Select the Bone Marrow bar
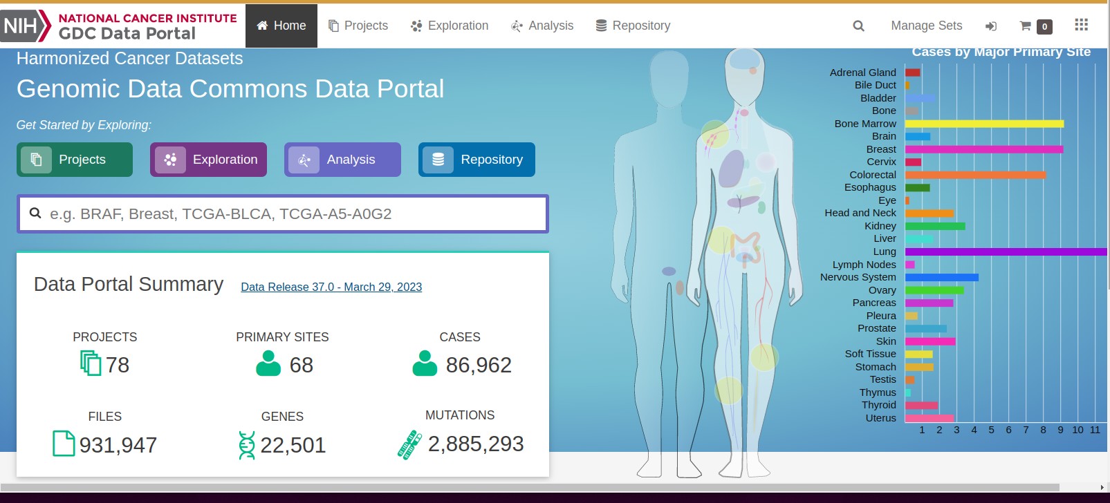The image size is (1110, 503). pyautogui.click(x=984, y=124)
